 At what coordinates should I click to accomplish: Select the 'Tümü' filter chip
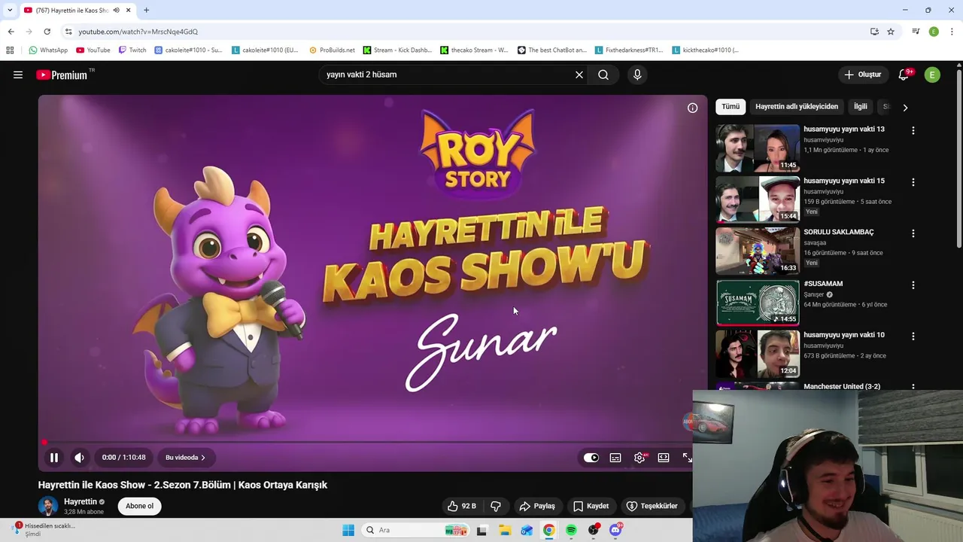731,107
